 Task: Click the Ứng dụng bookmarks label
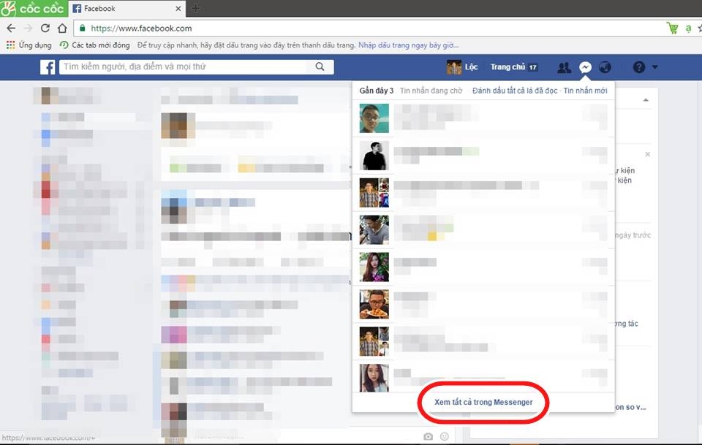(35, 45)
